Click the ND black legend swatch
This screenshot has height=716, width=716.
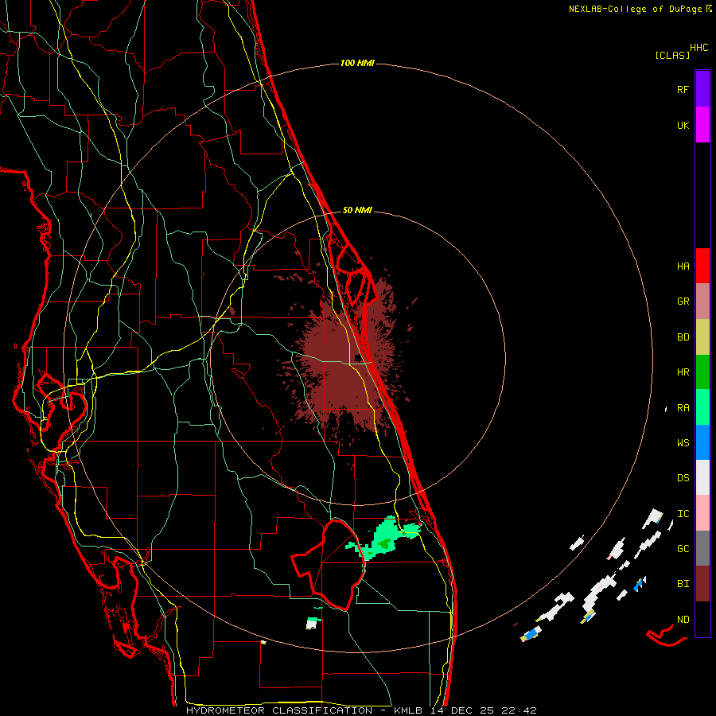click(702, 619)
